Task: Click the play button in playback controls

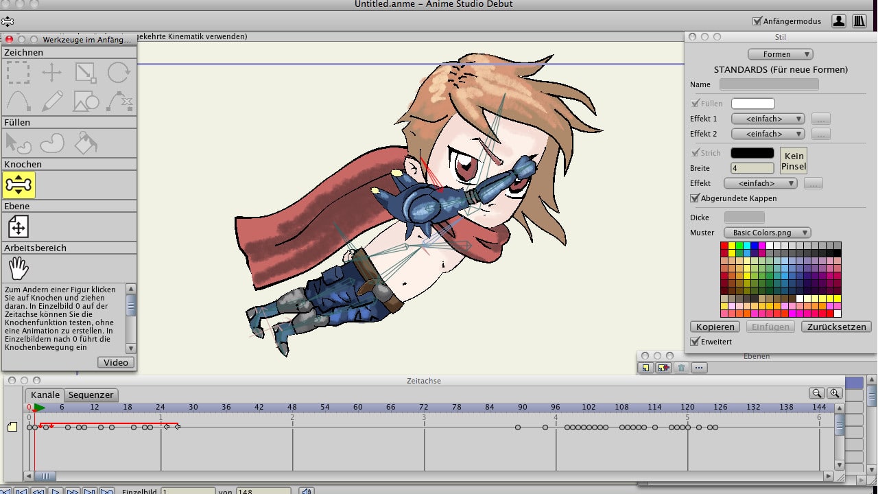Action: [56, 491]
